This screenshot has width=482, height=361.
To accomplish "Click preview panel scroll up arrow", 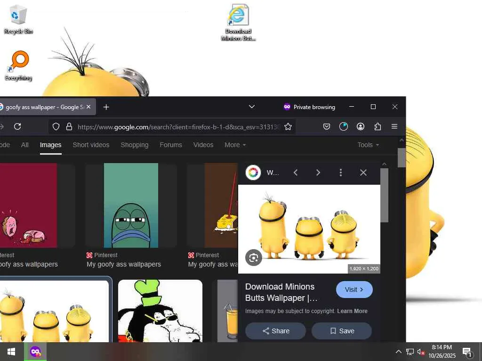I will pyautogui.click(x=384, y=165).
